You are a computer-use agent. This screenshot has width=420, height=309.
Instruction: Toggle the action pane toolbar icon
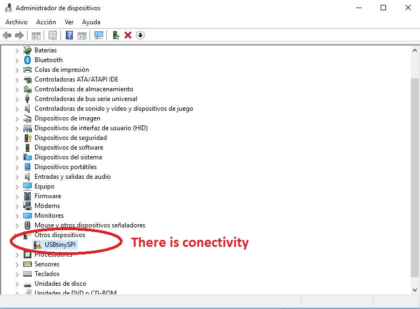[82, 35]
